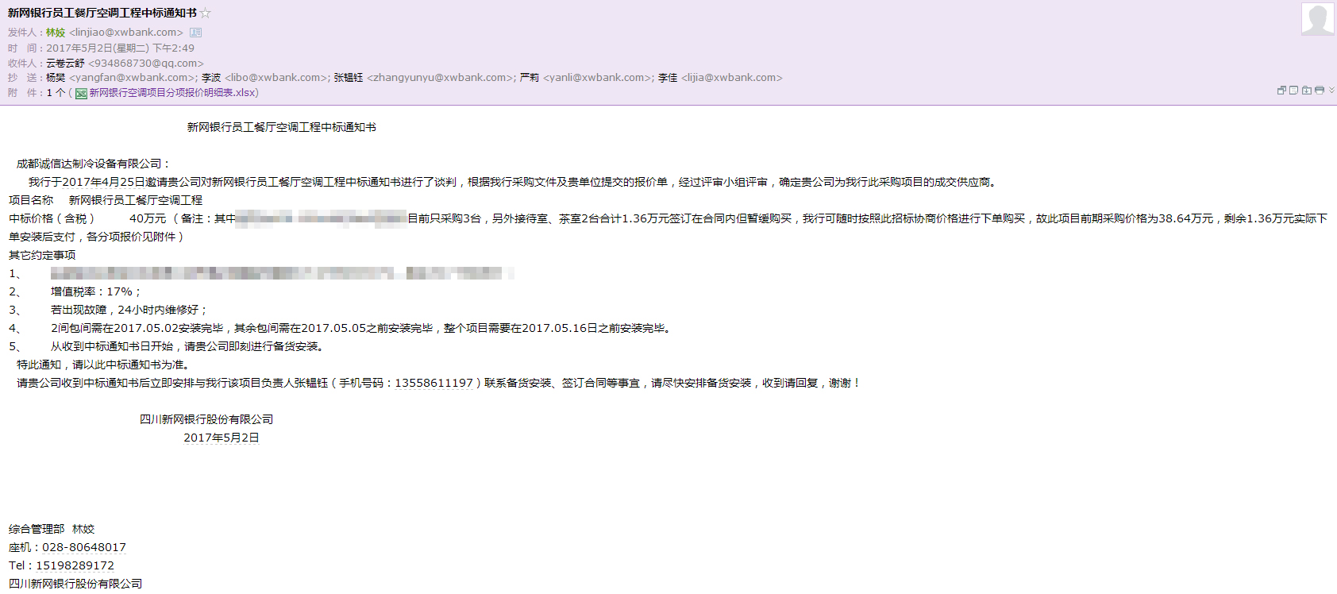The image size is (1337, 594).
Task: Click the text 成都诚信达制冷设备有限公司：
Action: pos(94,164)
